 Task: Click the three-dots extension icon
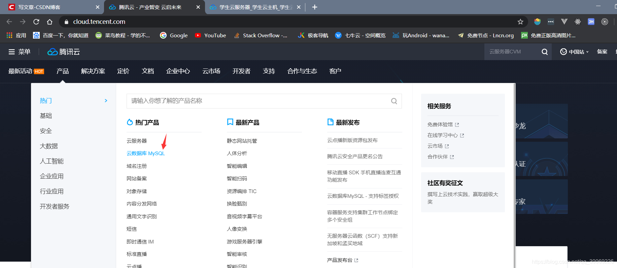pos(551,21)
